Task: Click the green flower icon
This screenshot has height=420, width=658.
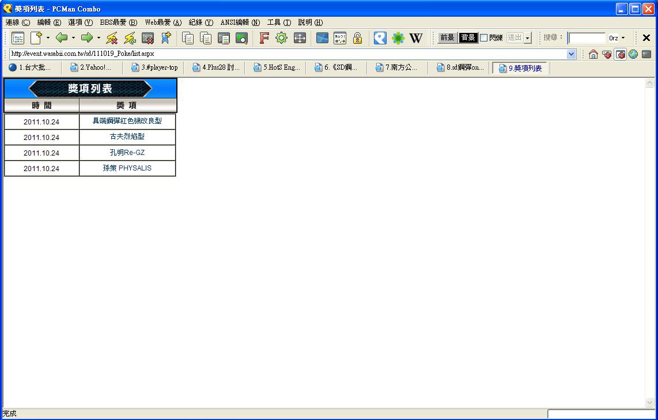Action: click(x=398, y=38)
